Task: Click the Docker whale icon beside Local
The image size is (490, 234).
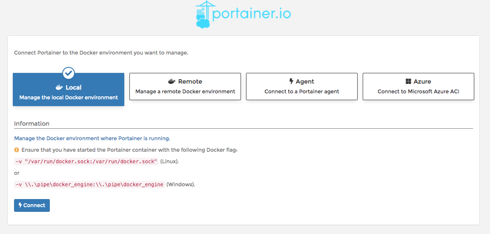Action: click(59, 88)
